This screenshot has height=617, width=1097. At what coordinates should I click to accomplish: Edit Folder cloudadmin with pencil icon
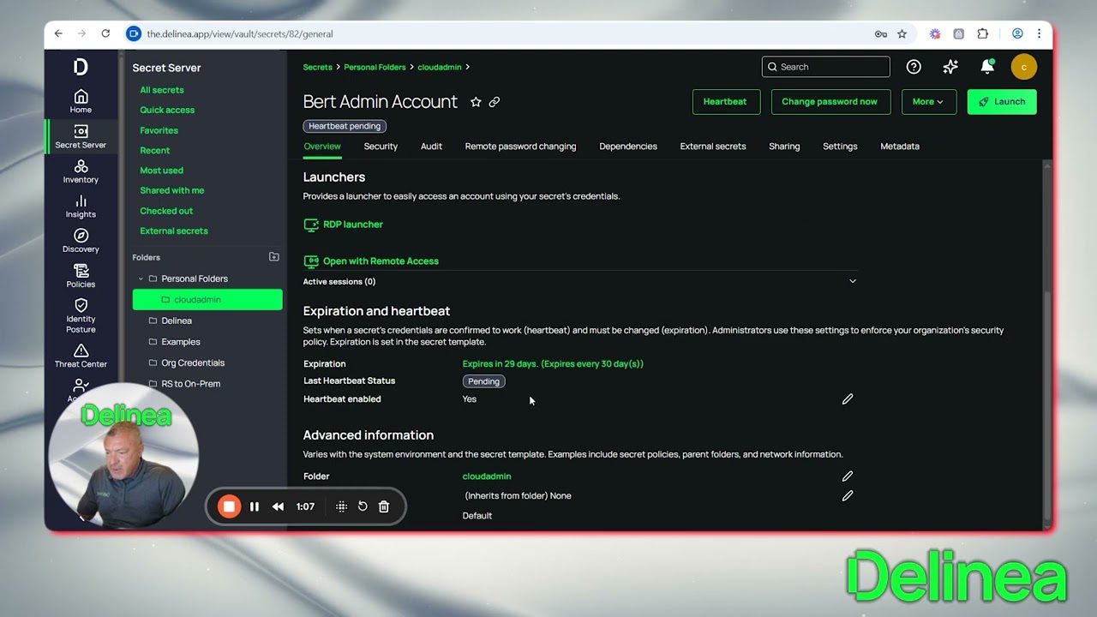[848, 476]
